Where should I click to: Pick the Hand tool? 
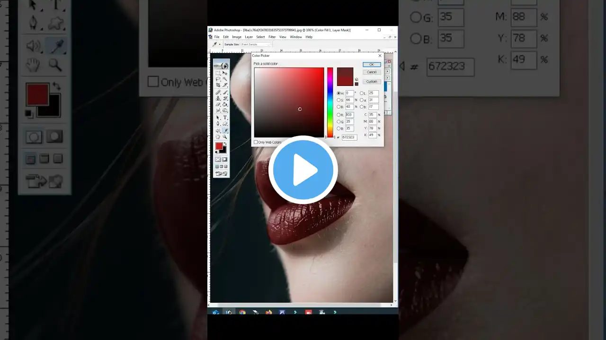pos(218,137)
